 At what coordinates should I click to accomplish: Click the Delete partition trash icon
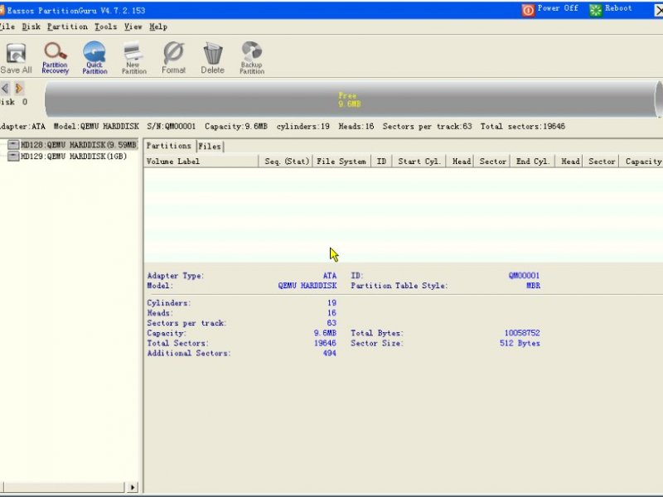tap(212, 58)
